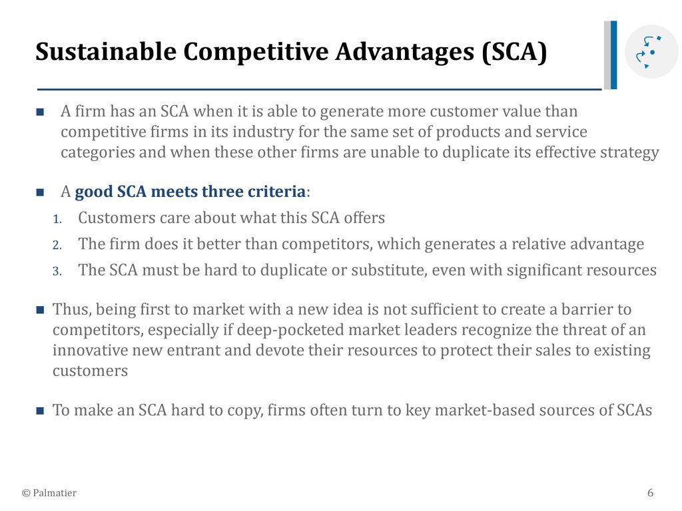Select the first square bullet marker
The height and width of the screenshot is (511, 682).
coord(40,112)
